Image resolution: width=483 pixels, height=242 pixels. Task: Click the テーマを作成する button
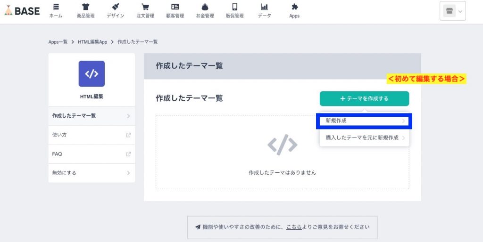pyautogui.click(x=364, y=99)
